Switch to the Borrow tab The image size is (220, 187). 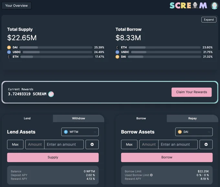pyautogui.click(x=141, y=118)
